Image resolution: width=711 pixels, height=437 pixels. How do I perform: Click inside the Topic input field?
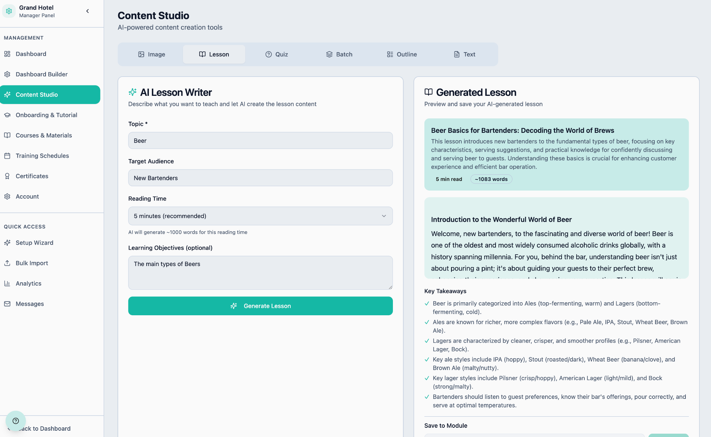point(260,141)
